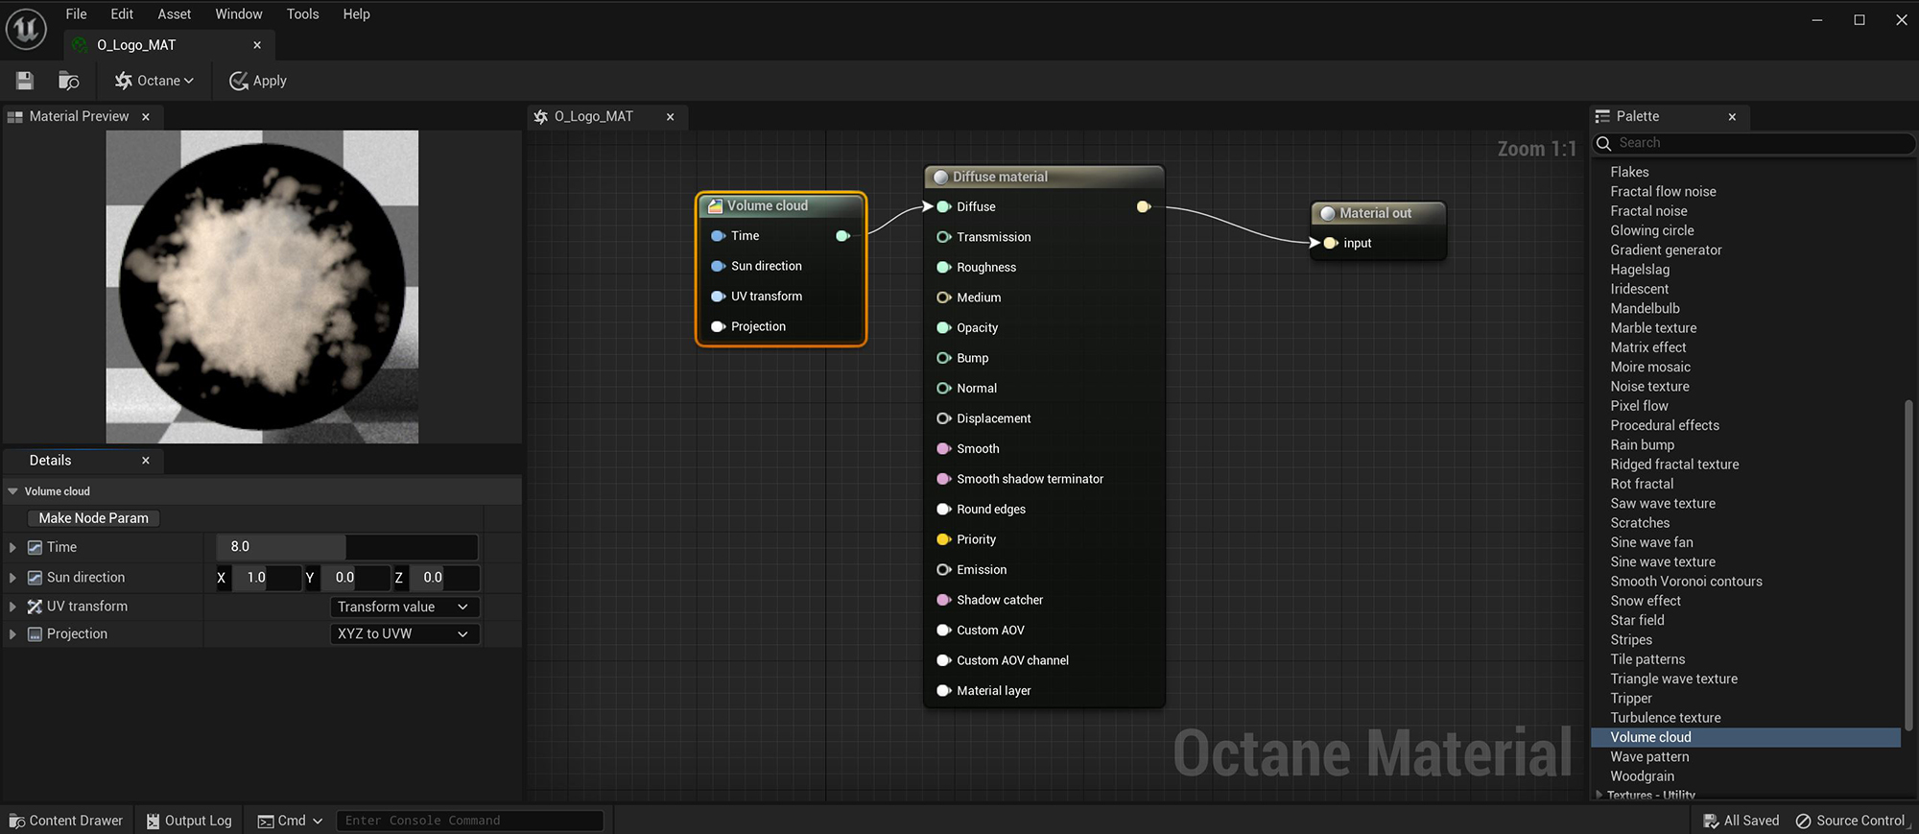Click the Projection input pin on node
The height and width of the screenshot is (834, 1919).
(718, 327)
